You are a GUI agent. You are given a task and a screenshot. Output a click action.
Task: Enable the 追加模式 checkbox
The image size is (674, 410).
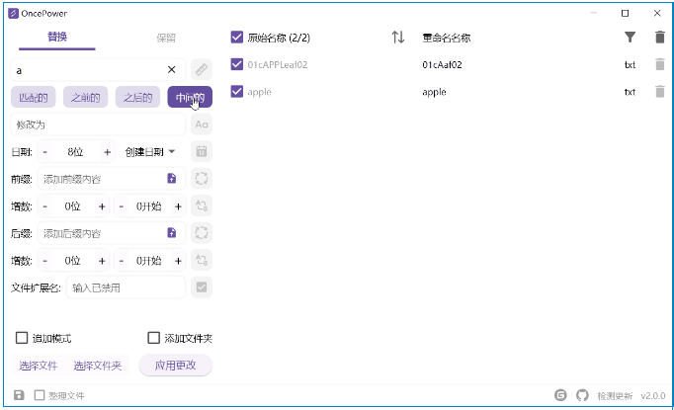point(22,338)
